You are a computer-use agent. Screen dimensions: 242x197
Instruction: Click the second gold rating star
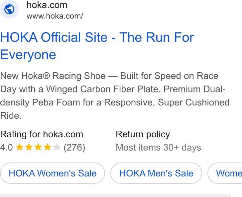pyautogui.click(x=29, y=147)
